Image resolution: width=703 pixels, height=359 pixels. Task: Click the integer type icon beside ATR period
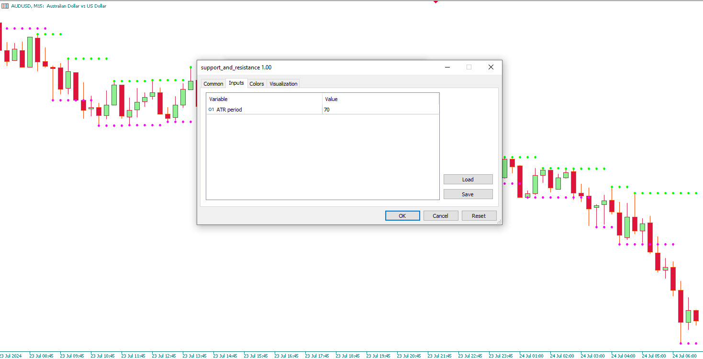211,110
